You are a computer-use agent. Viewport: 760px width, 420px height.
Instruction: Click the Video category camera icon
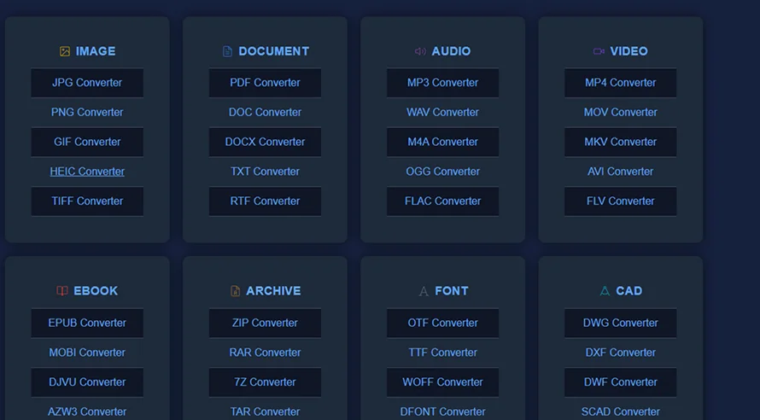[599, 51]
